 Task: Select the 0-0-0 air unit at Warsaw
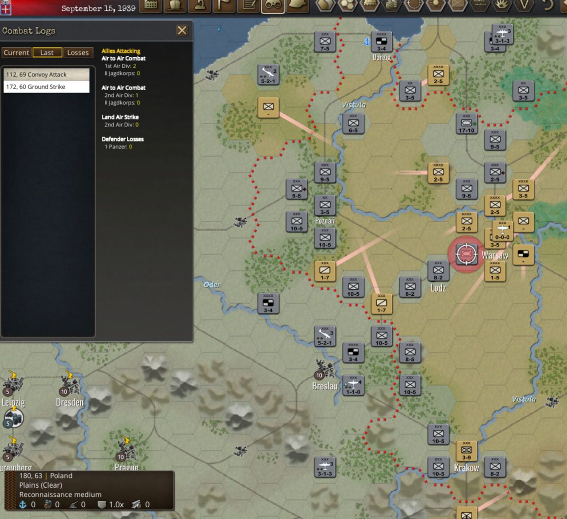click(502, 231)
